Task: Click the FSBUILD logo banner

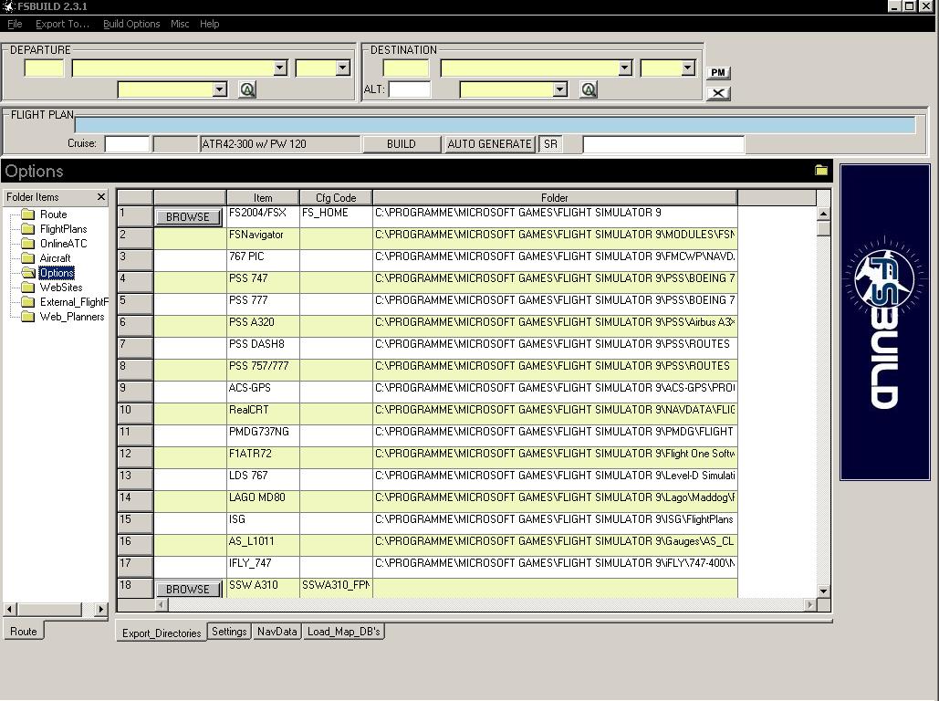Action: 885,321
